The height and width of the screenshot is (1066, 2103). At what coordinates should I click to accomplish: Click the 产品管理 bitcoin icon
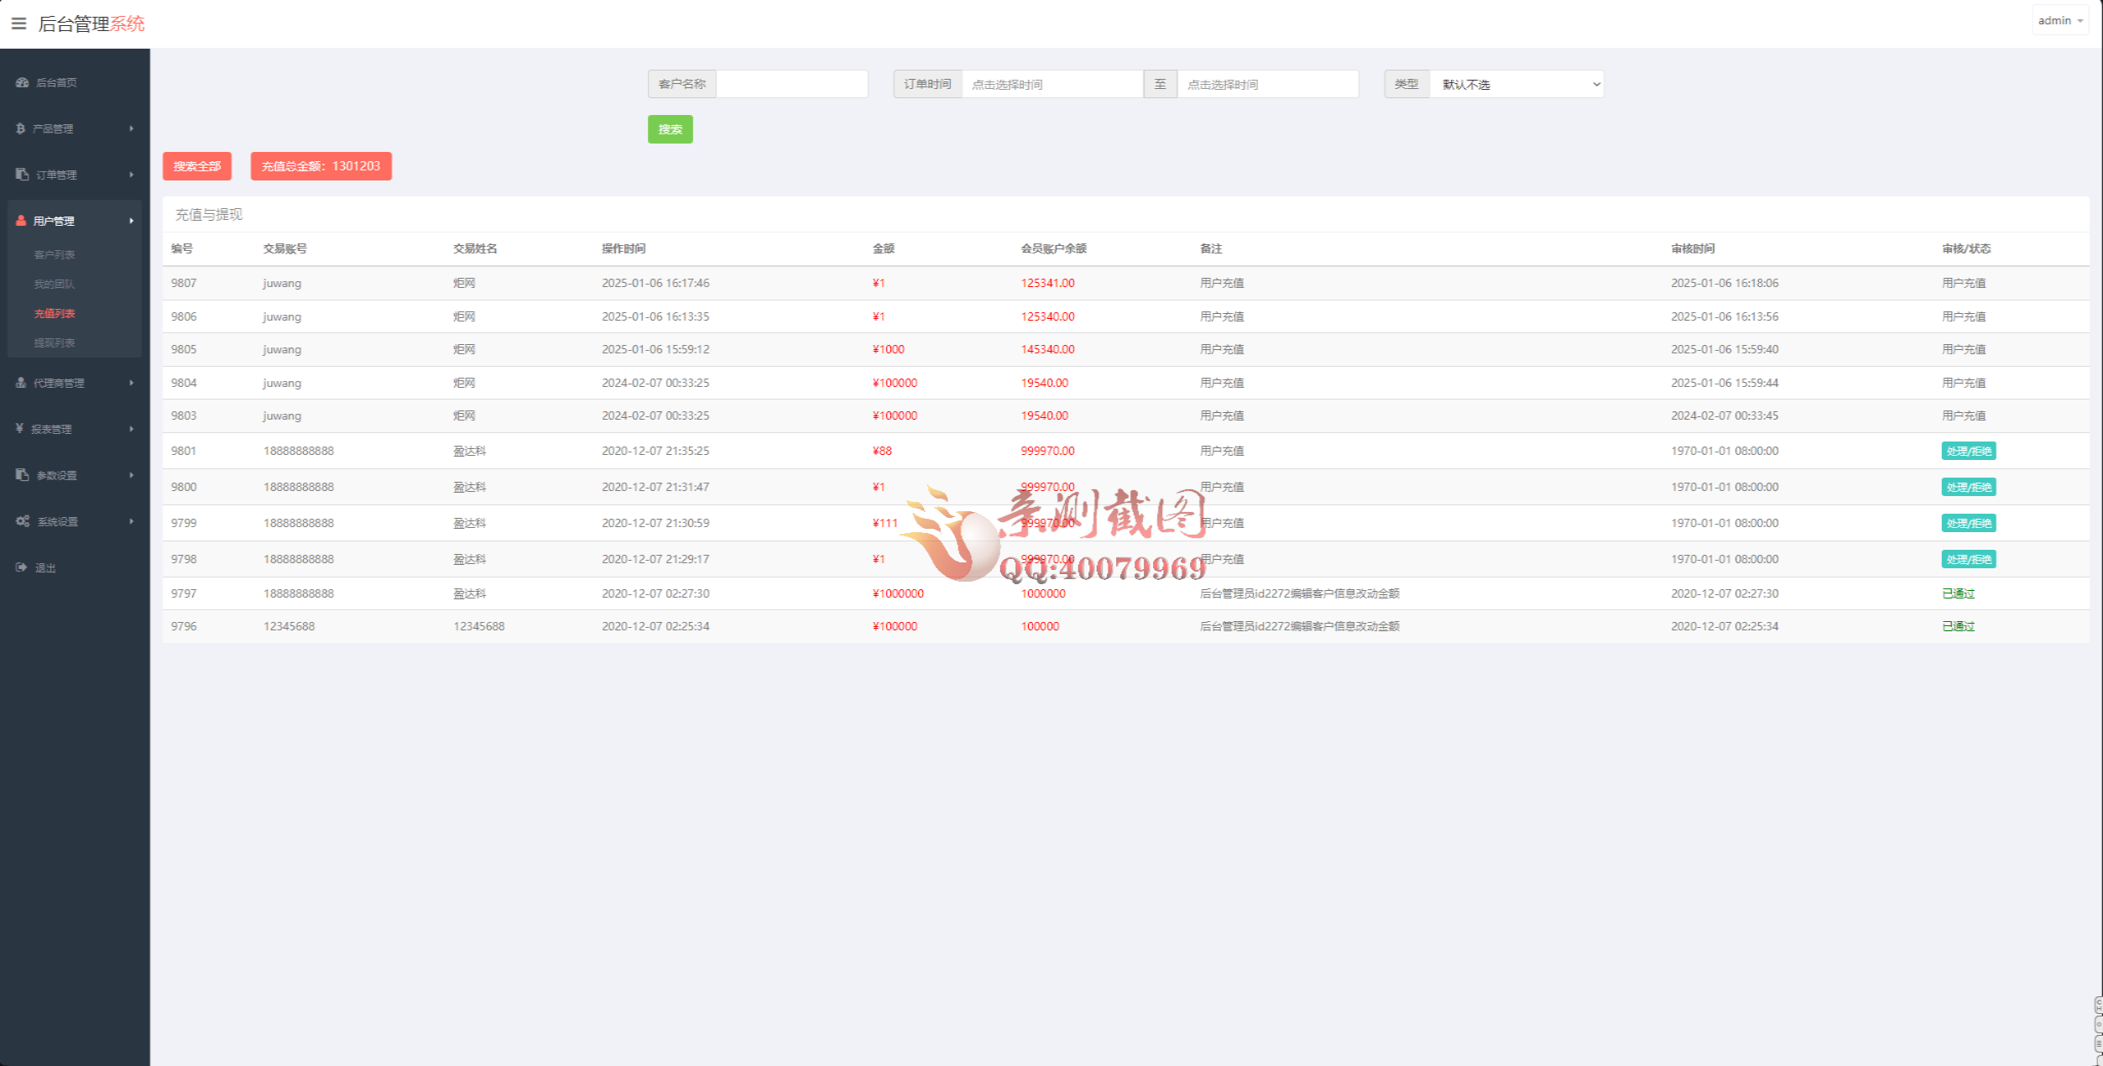point(21,128)
